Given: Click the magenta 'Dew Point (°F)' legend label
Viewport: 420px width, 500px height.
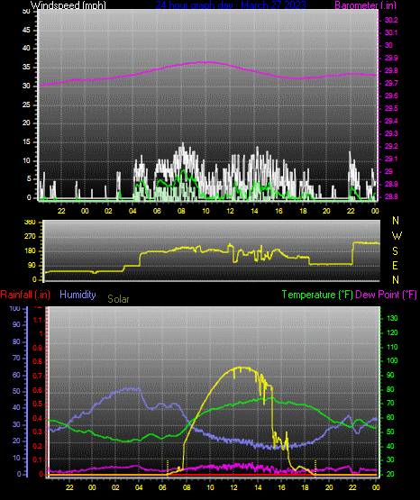Looking at the screenshot, I should pyautogui.click(x=386, y=295).
